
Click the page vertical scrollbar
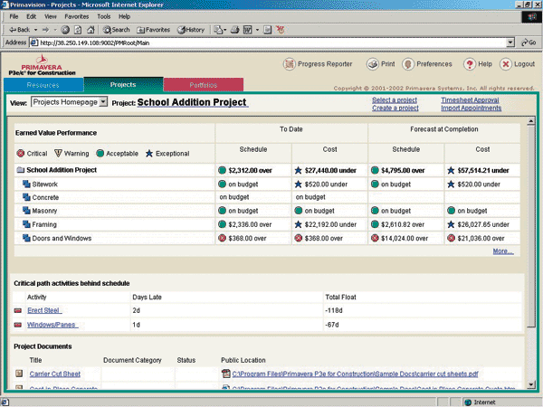[532, 226]
